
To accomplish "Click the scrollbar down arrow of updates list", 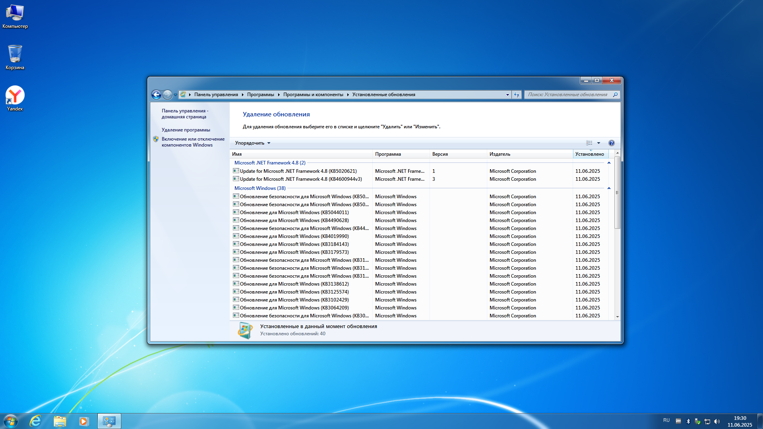I will 617,317.
